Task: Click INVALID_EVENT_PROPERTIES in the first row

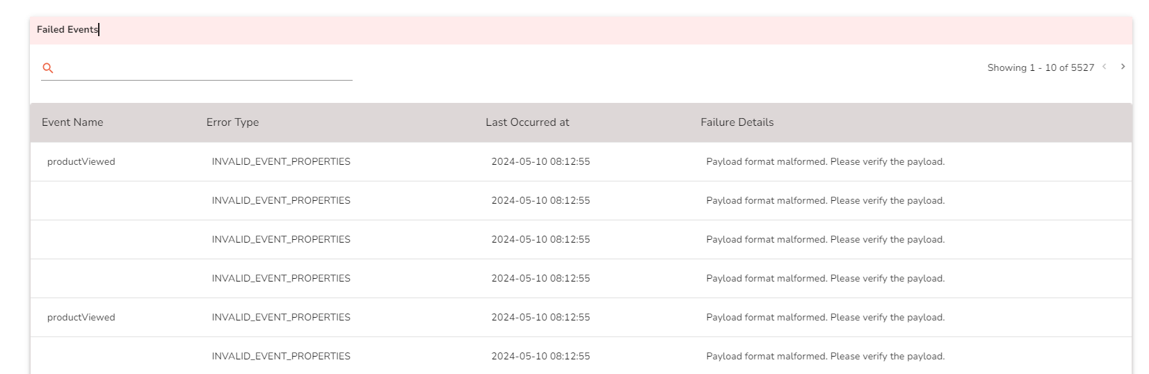Action: click(x=281, y=162)
